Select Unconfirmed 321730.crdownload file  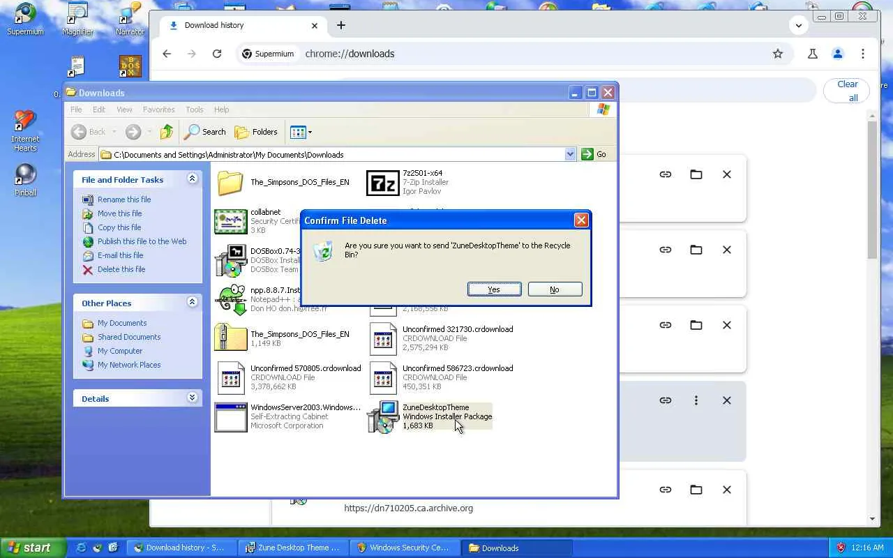[x=441, y=338]
